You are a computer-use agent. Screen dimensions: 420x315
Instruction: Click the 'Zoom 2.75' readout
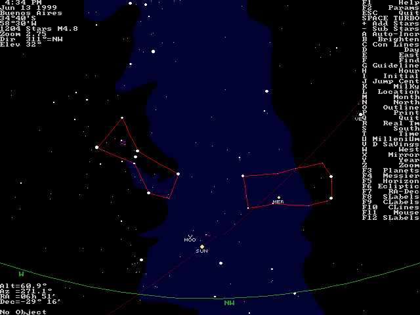[x=24, y=34]
